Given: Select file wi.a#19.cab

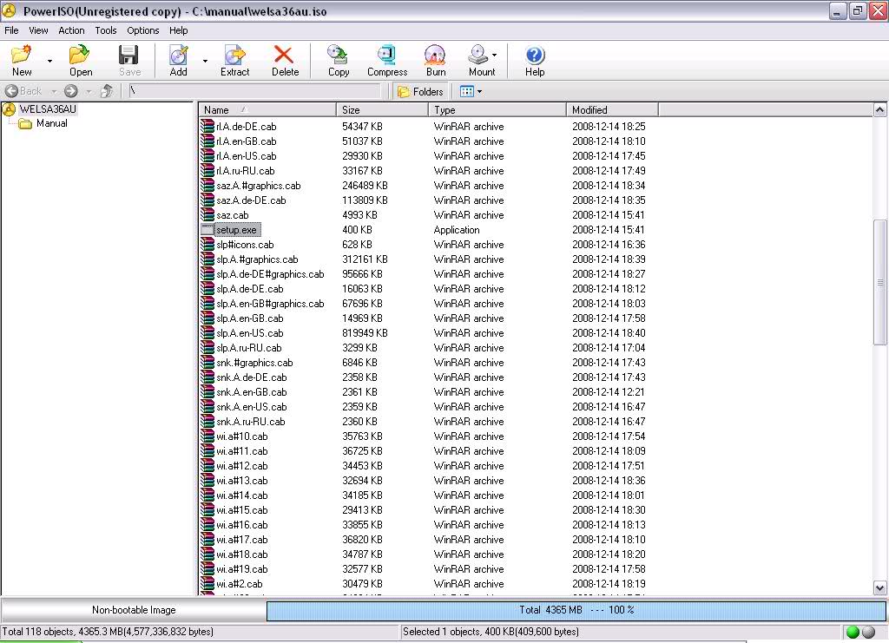Looking at the screenshot, I should [x=241, y=568].
